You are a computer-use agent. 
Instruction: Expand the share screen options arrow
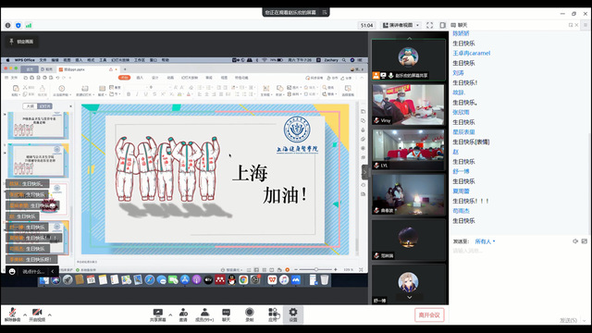[x=170, y=314]
